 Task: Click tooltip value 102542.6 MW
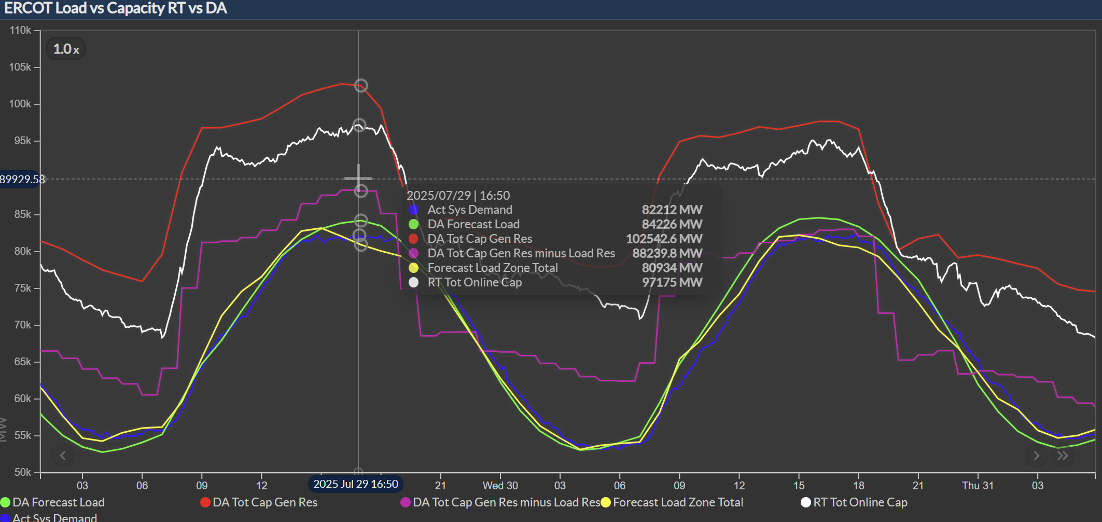point(664,239)
